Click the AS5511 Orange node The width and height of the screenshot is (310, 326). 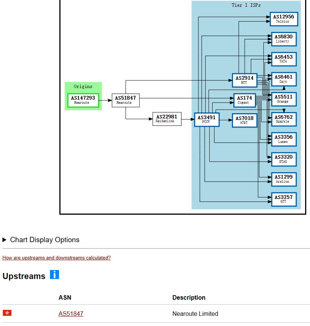(x=284, y=99)
